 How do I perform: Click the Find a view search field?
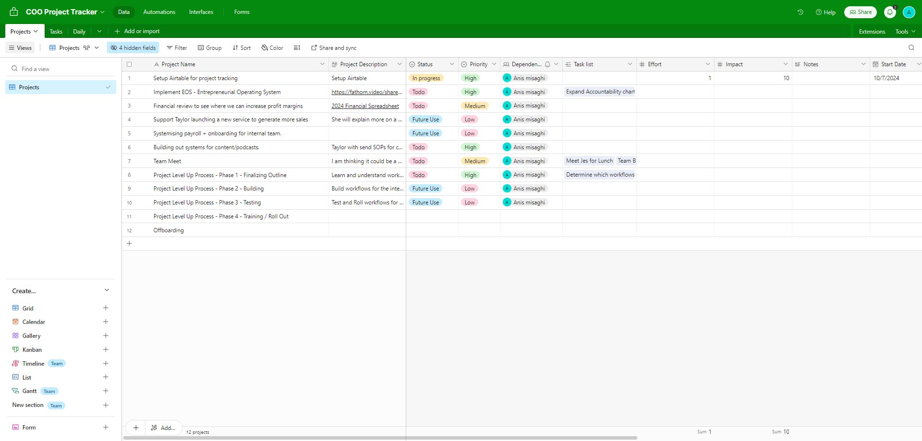tap(61, 69)
